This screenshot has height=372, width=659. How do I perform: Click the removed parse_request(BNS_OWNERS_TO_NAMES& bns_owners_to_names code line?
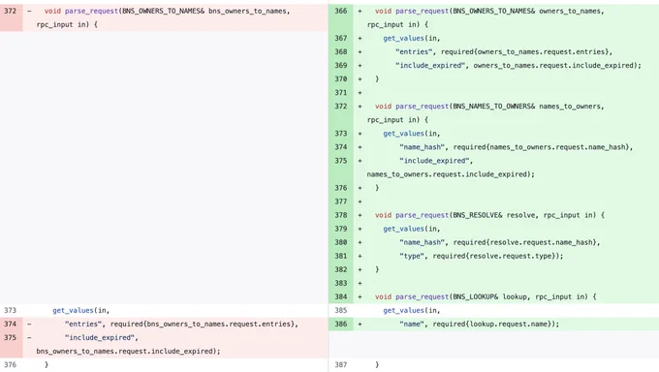[168, 12]
